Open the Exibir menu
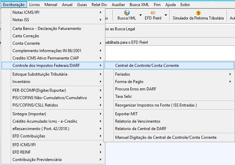The image size is (235, 165). (185, 5)
